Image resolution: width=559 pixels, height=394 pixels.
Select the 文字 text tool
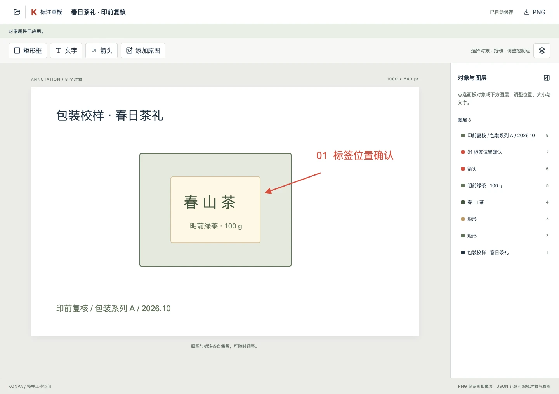tap(66, 51)
